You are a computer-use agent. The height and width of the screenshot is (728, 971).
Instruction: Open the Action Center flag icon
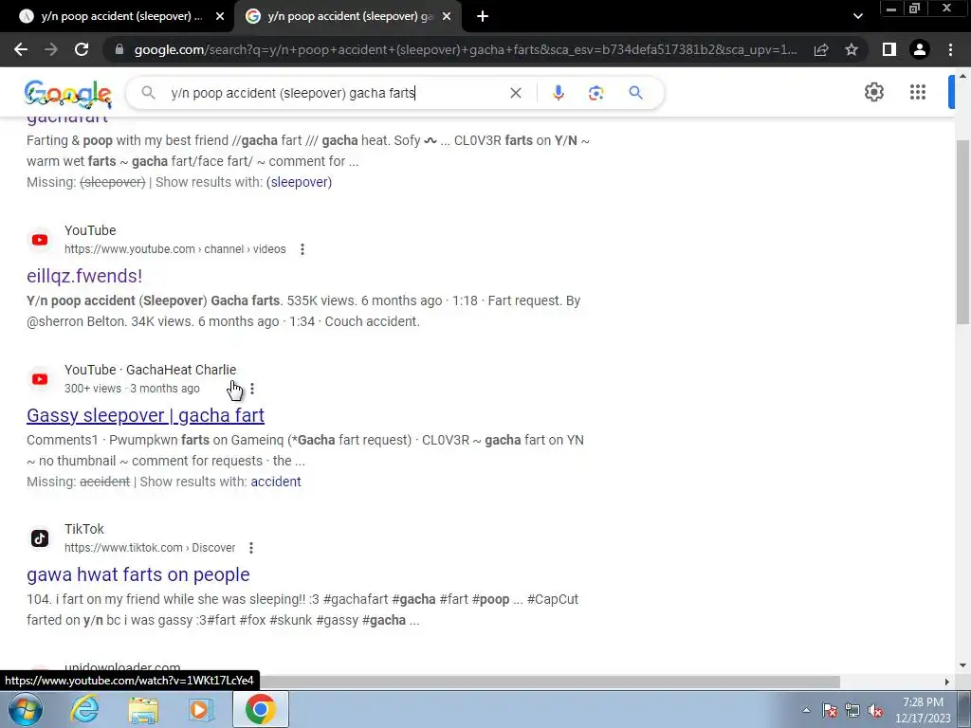[x=830, y=710]
